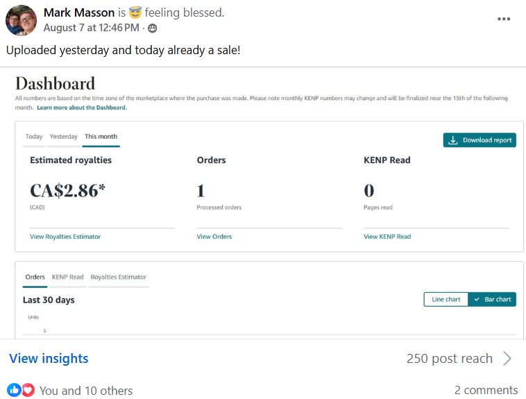This screenshot has width=526, height=399.
Task: Click Learn more about the Dashboard link
Action: tap(82, 108)
